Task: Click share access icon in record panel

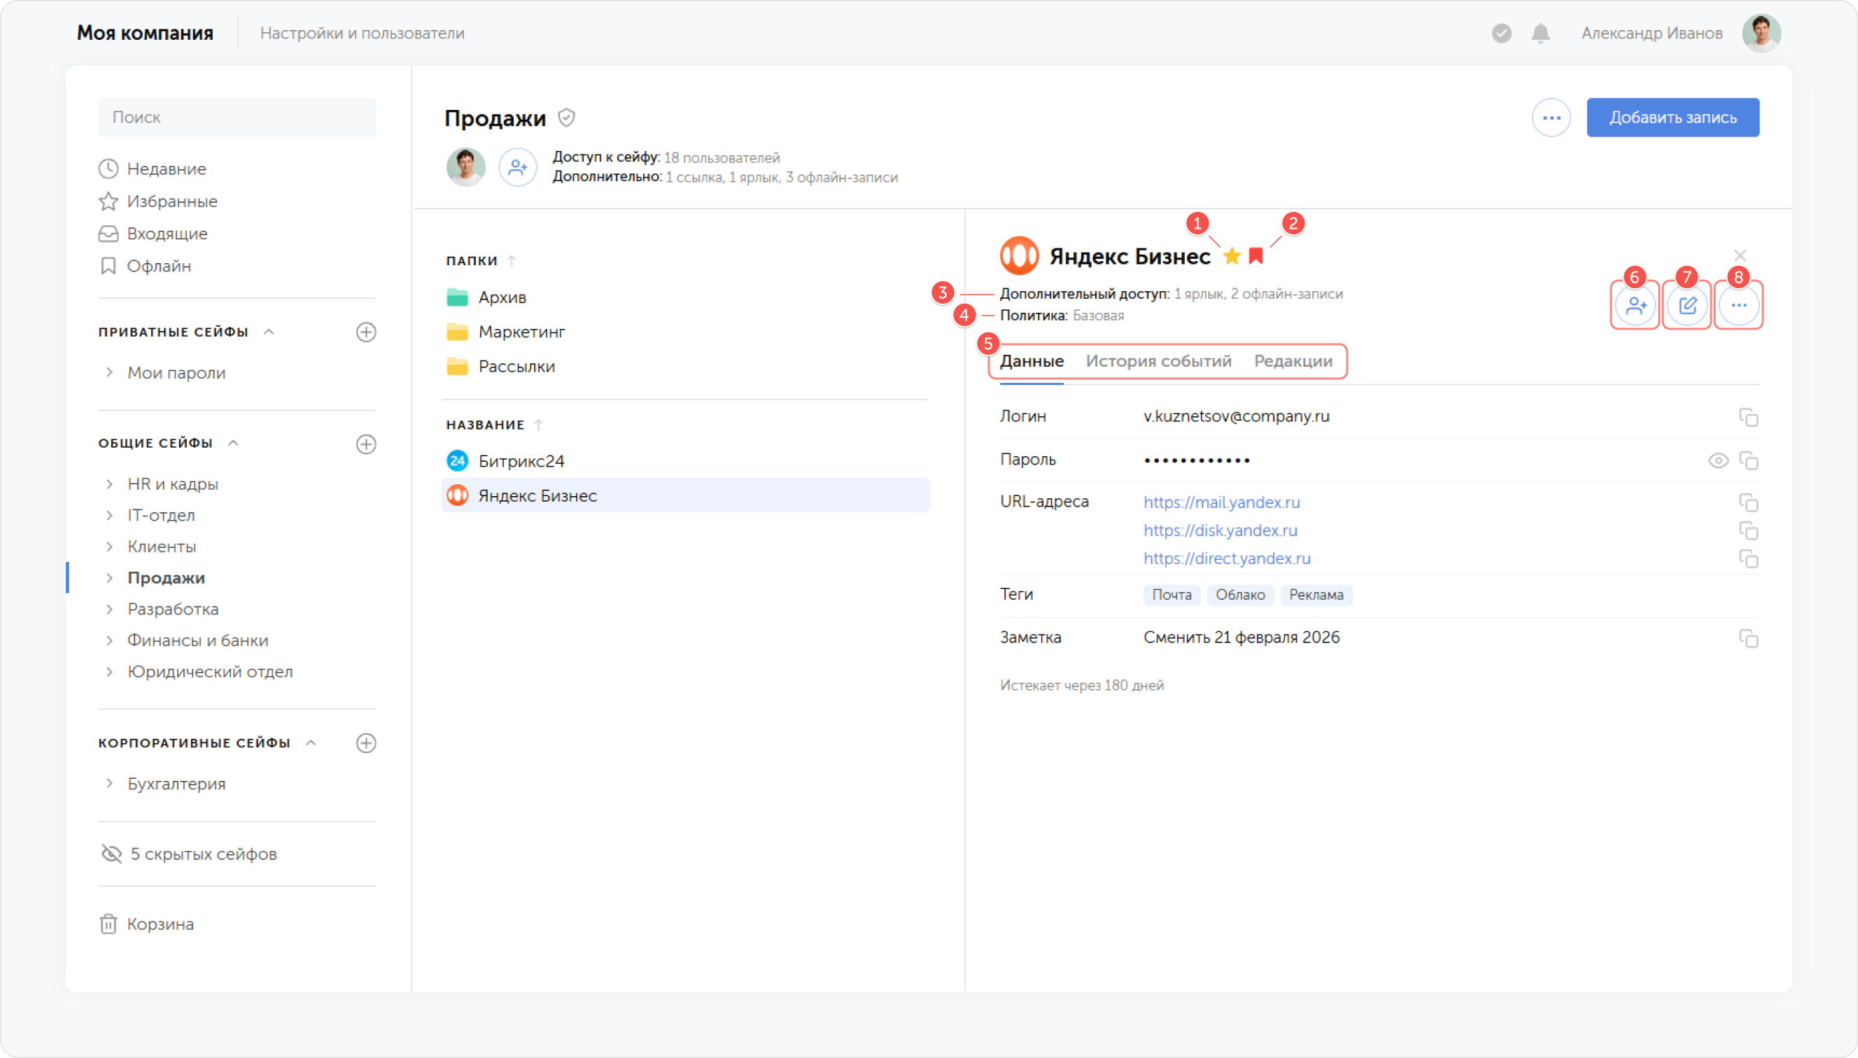Action: click(1635, 305)
